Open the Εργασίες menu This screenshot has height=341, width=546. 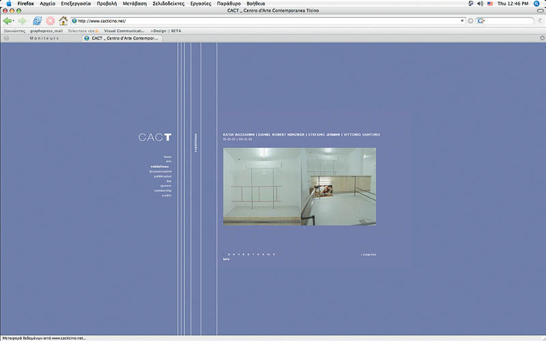click(x=201, y=3)
